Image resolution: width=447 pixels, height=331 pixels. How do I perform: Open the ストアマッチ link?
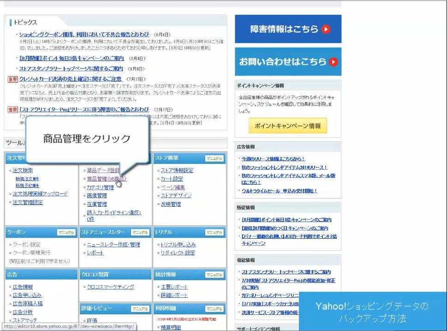tap(25, 320)
